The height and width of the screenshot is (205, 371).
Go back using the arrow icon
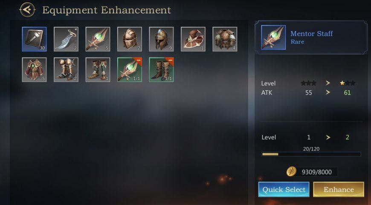click(27, 10)
